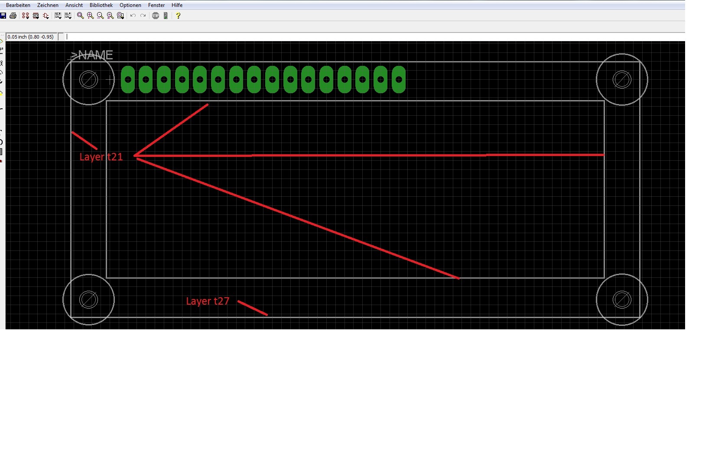The height and width of the screenshot is (455, 728).
Task: Open the Symbol editor icon
Action: 46,16
